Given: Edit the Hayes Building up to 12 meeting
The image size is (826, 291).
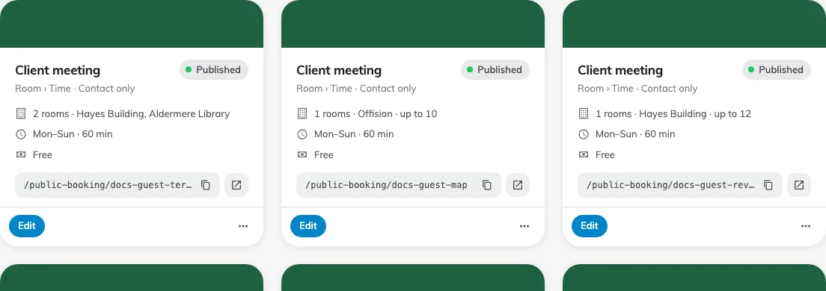Looking at the screenshot, I should pyautogui.click(x=590, y=226).
